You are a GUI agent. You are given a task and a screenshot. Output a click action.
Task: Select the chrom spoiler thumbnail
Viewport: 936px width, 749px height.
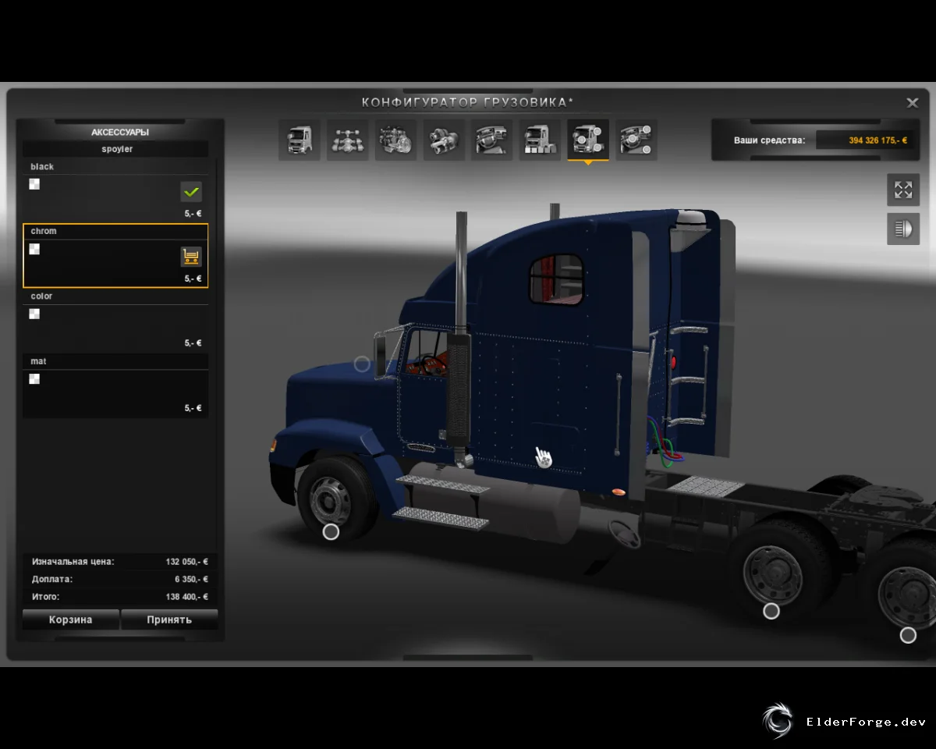[x=34, y=249]
